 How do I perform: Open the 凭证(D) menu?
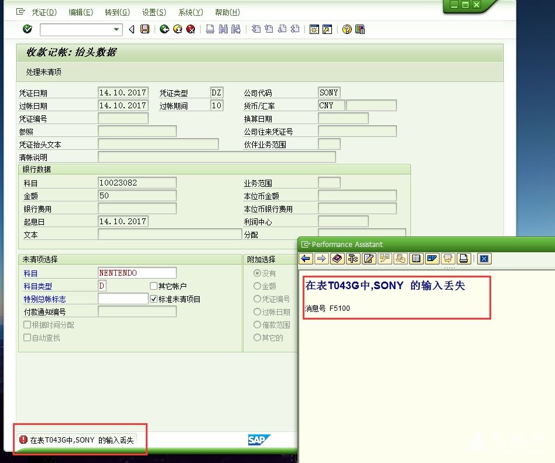(44, 12)
